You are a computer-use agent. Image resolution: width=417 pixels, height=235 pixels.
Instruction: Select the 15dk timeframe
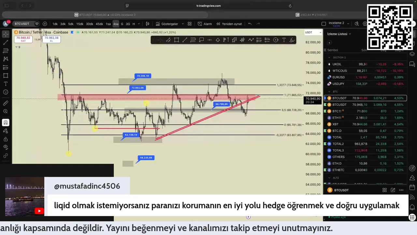point(80,24)
